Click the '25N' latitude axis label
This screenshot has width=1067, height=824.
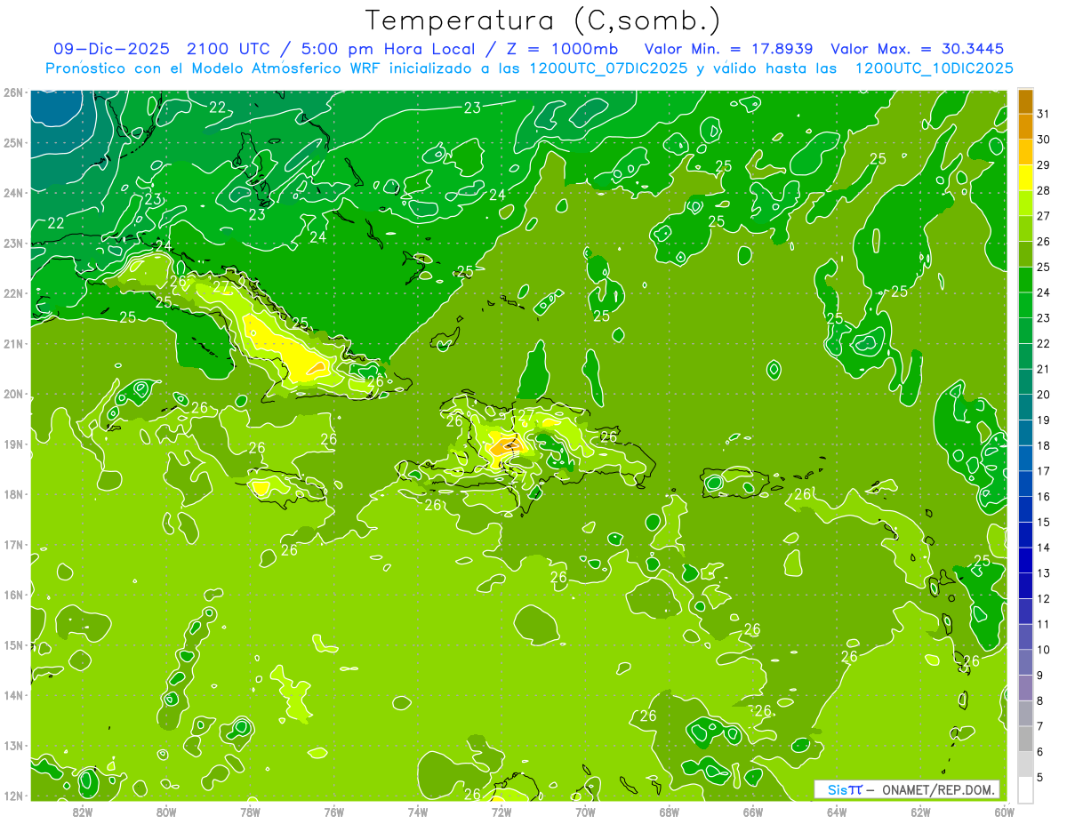click(x=13, y=143)
